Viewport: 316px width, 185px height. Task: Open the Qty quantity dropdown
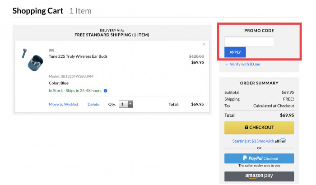(125, 104)
